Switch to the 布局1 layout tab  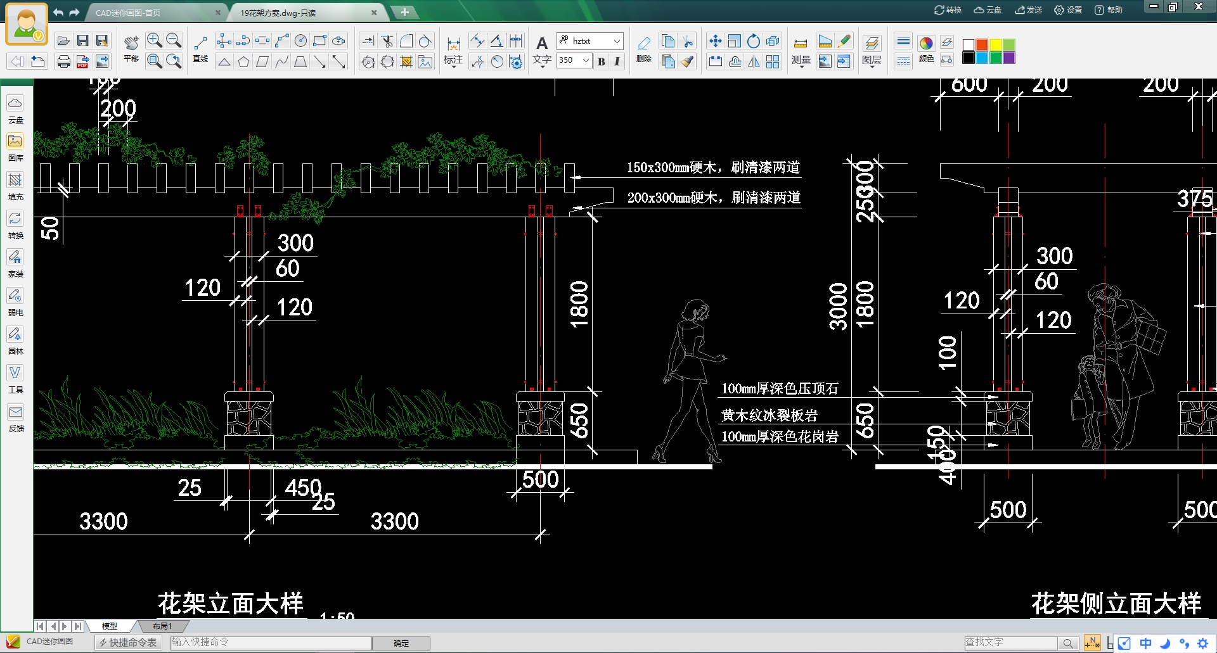[162, 626]
